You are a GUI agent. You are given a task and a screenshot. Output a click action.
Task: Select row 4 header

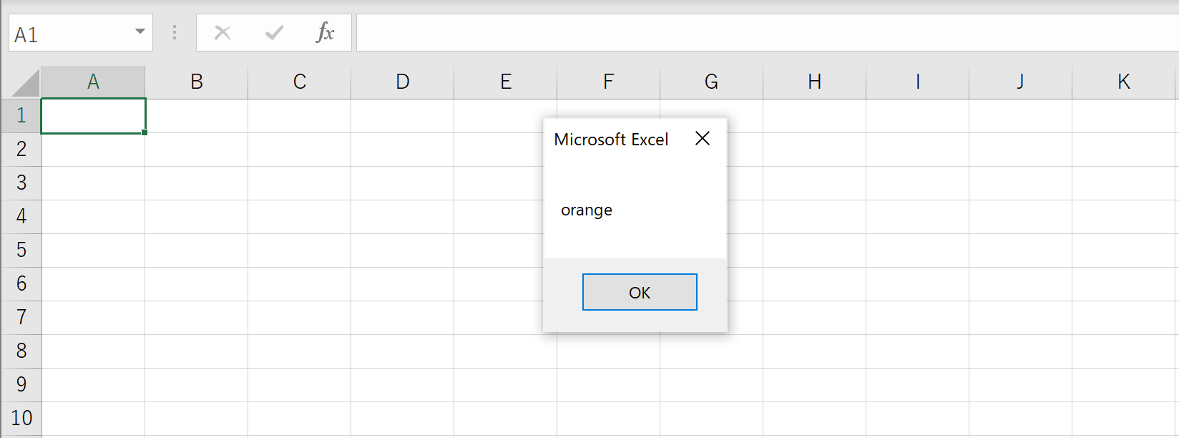click(x=21, y=217)
